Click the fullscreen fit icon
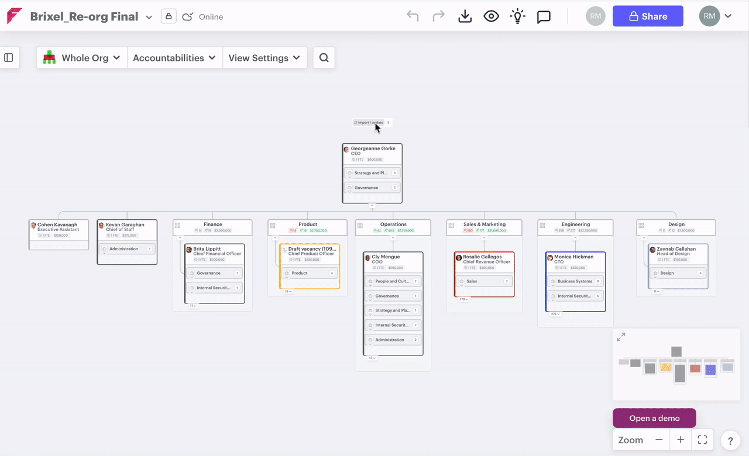Viewport: 749px width, 456px height. (x=702, y=440)
